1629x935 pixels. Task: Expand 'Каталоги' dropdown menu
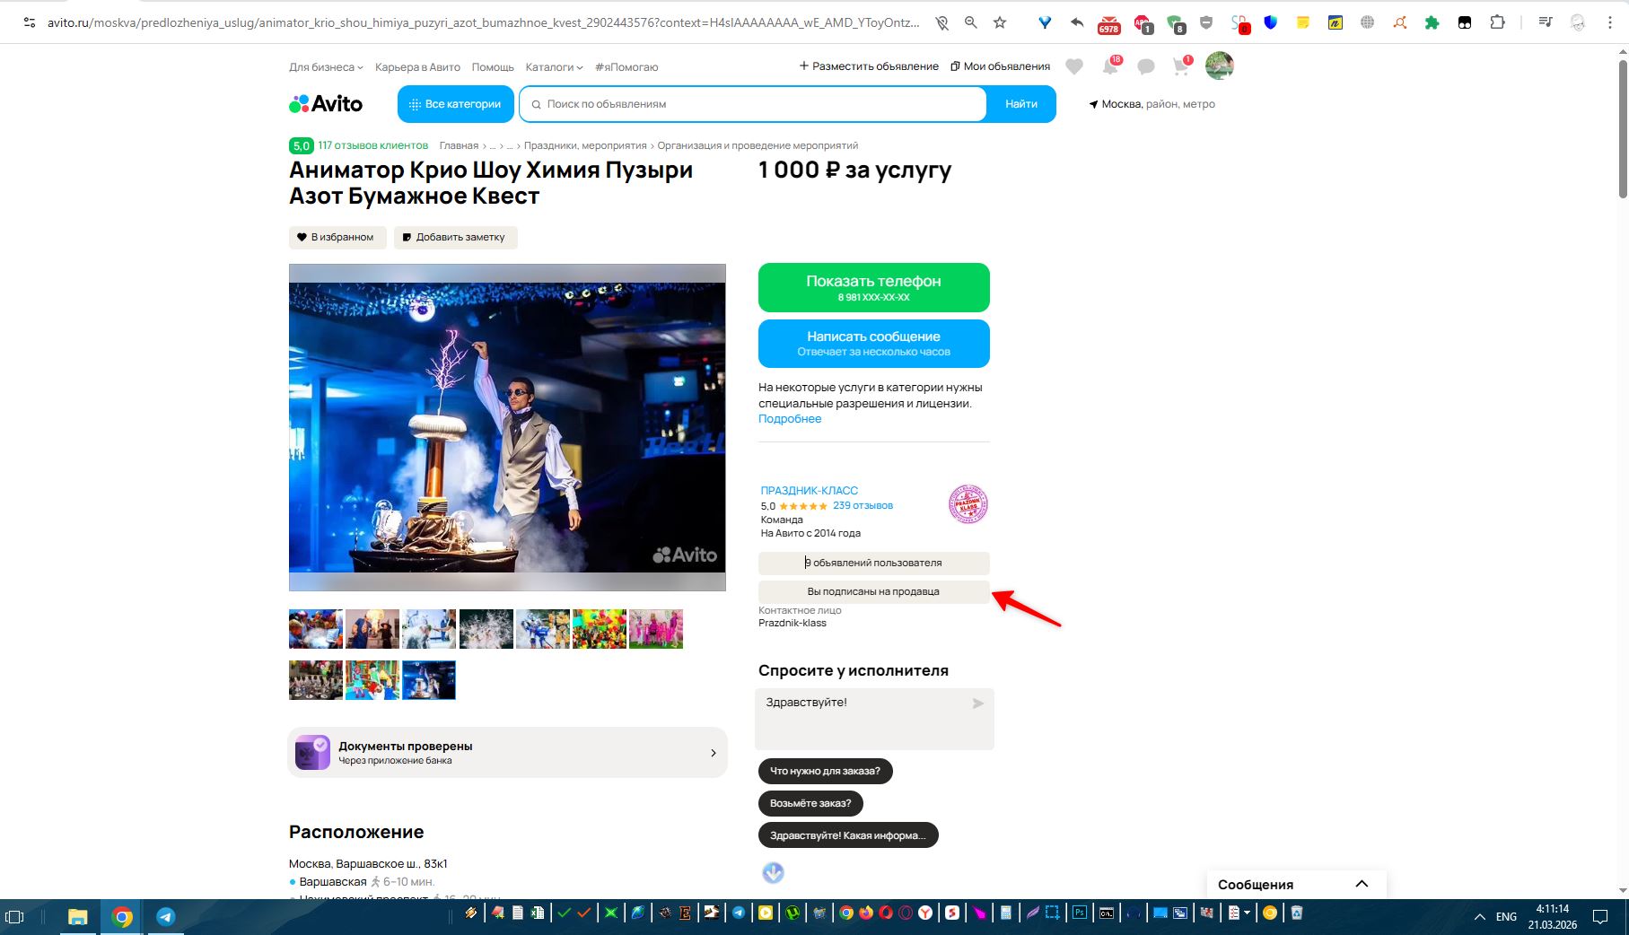coord(554,67)
